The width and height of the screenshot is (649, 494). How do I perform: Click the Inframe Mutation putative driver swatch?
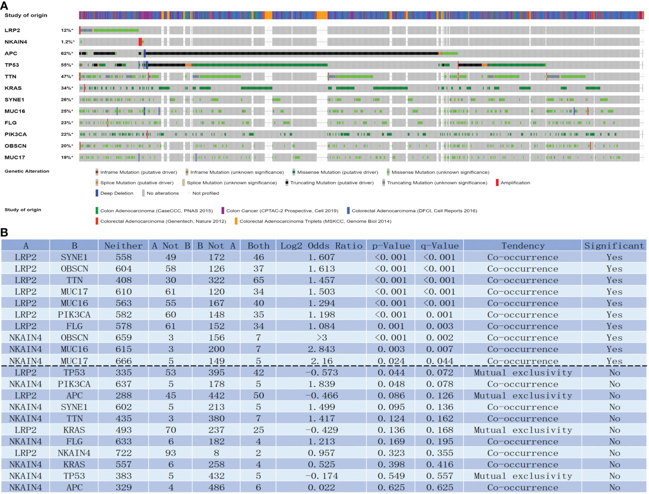pos(97,172)
